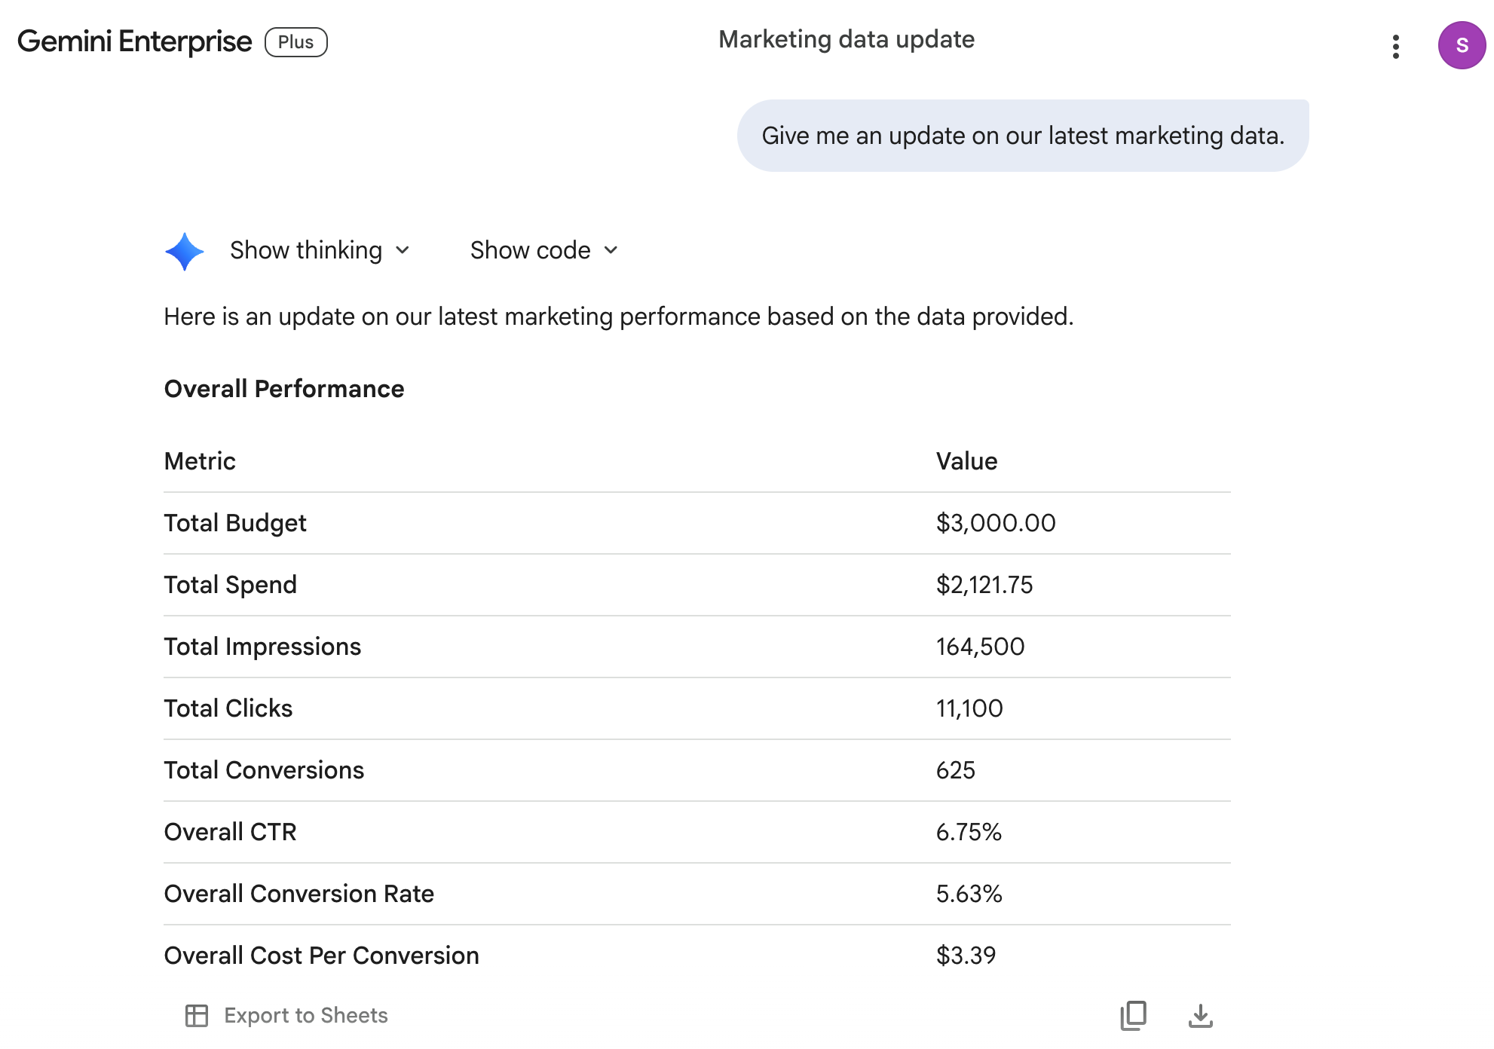The width and height of the screenshot is (1494, 1049).
Task: Click the Gemini Enterprise logo text
Action: tap(134, 41)
